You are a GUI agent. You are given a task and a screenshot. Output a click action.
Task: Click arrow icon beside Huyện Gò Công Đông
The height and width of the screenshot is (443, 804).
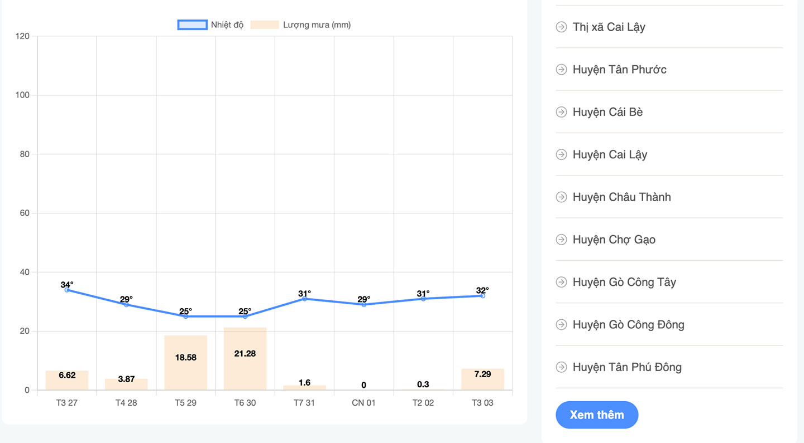coord(561,324)
